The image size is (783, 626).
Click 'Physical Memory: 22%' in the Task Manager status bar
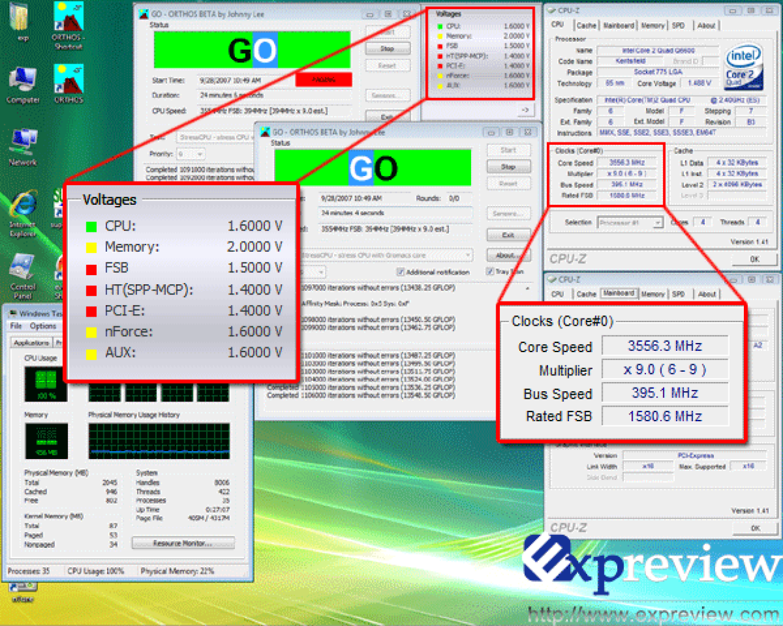(177, 571)
